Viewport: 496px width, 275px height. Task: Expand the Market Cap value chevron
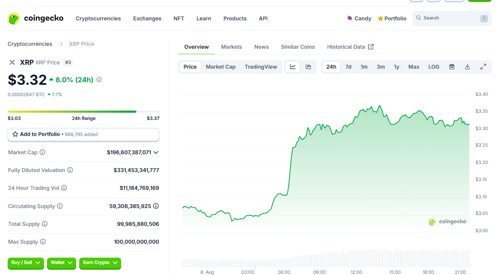pyautogui.click(x=156, y=153)
